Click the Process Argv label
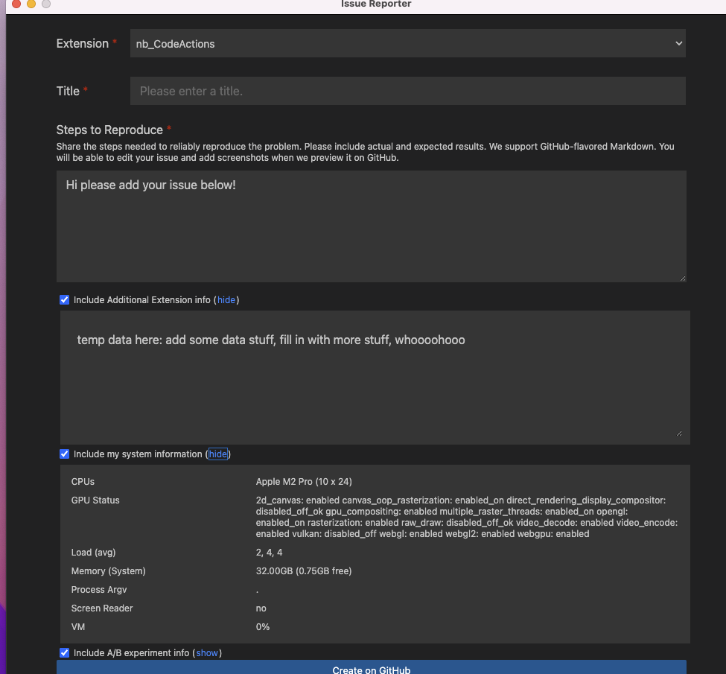Image resolution: width=726 pixels, height=674 pixels. tap(98, 590)
